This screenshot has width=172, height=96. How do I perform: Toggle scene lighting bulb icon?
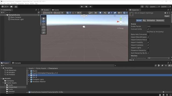tap(100, 13)
